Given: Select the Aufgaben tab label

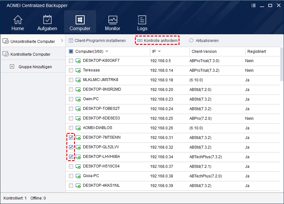Looking at the screenshot, I should [x=47, y=29].
